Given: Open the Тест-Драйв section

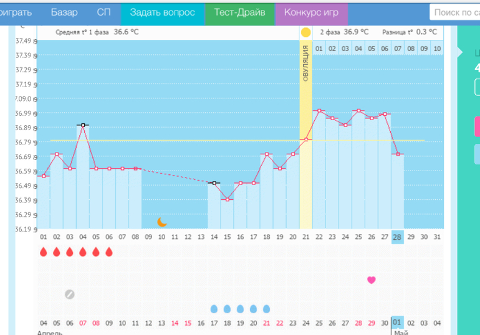Looking at the screenshot, I should pos(239,12).
